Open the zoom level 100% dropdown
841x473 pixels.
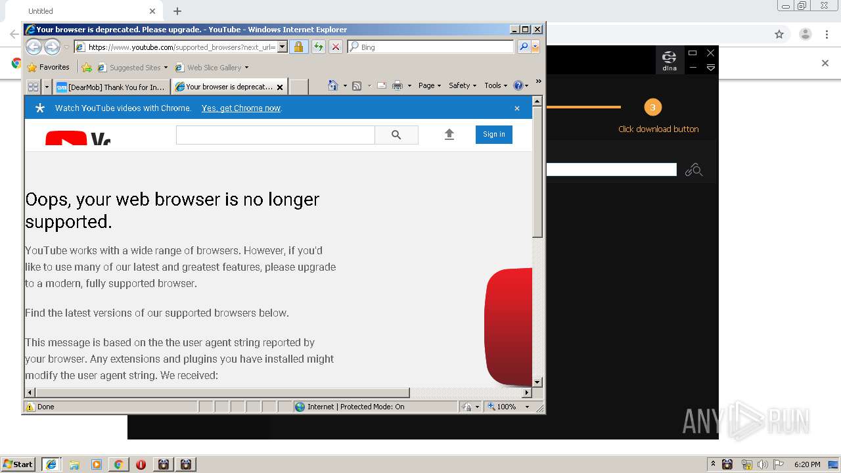526,407
